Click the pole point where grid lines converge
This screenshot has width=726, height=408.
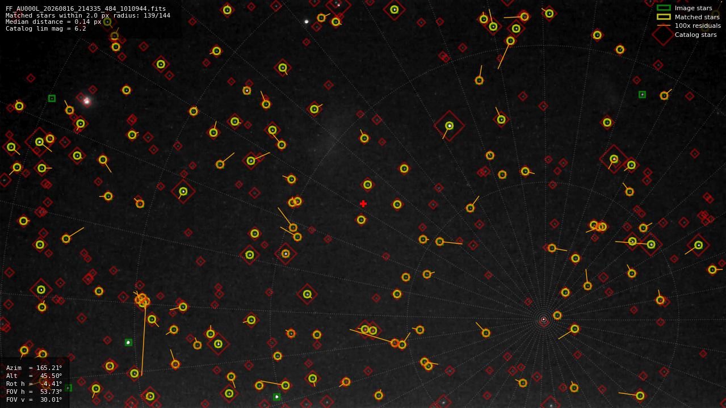click(543, 319)
